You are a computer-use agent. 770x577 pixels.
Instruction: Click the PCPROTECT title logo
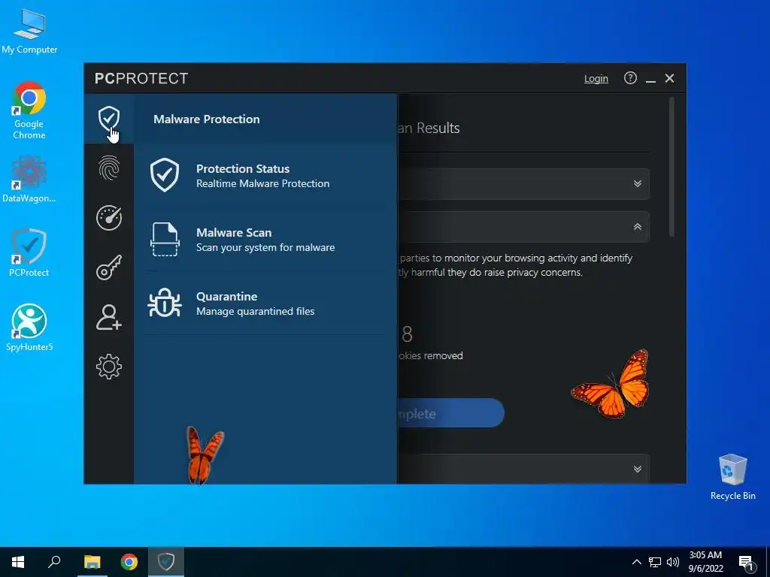click(141, 78)
